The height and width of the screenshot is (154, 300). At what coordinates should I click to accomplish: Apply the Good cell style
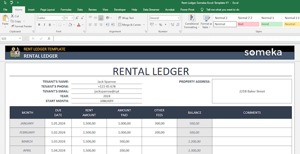tap(272, 24)
